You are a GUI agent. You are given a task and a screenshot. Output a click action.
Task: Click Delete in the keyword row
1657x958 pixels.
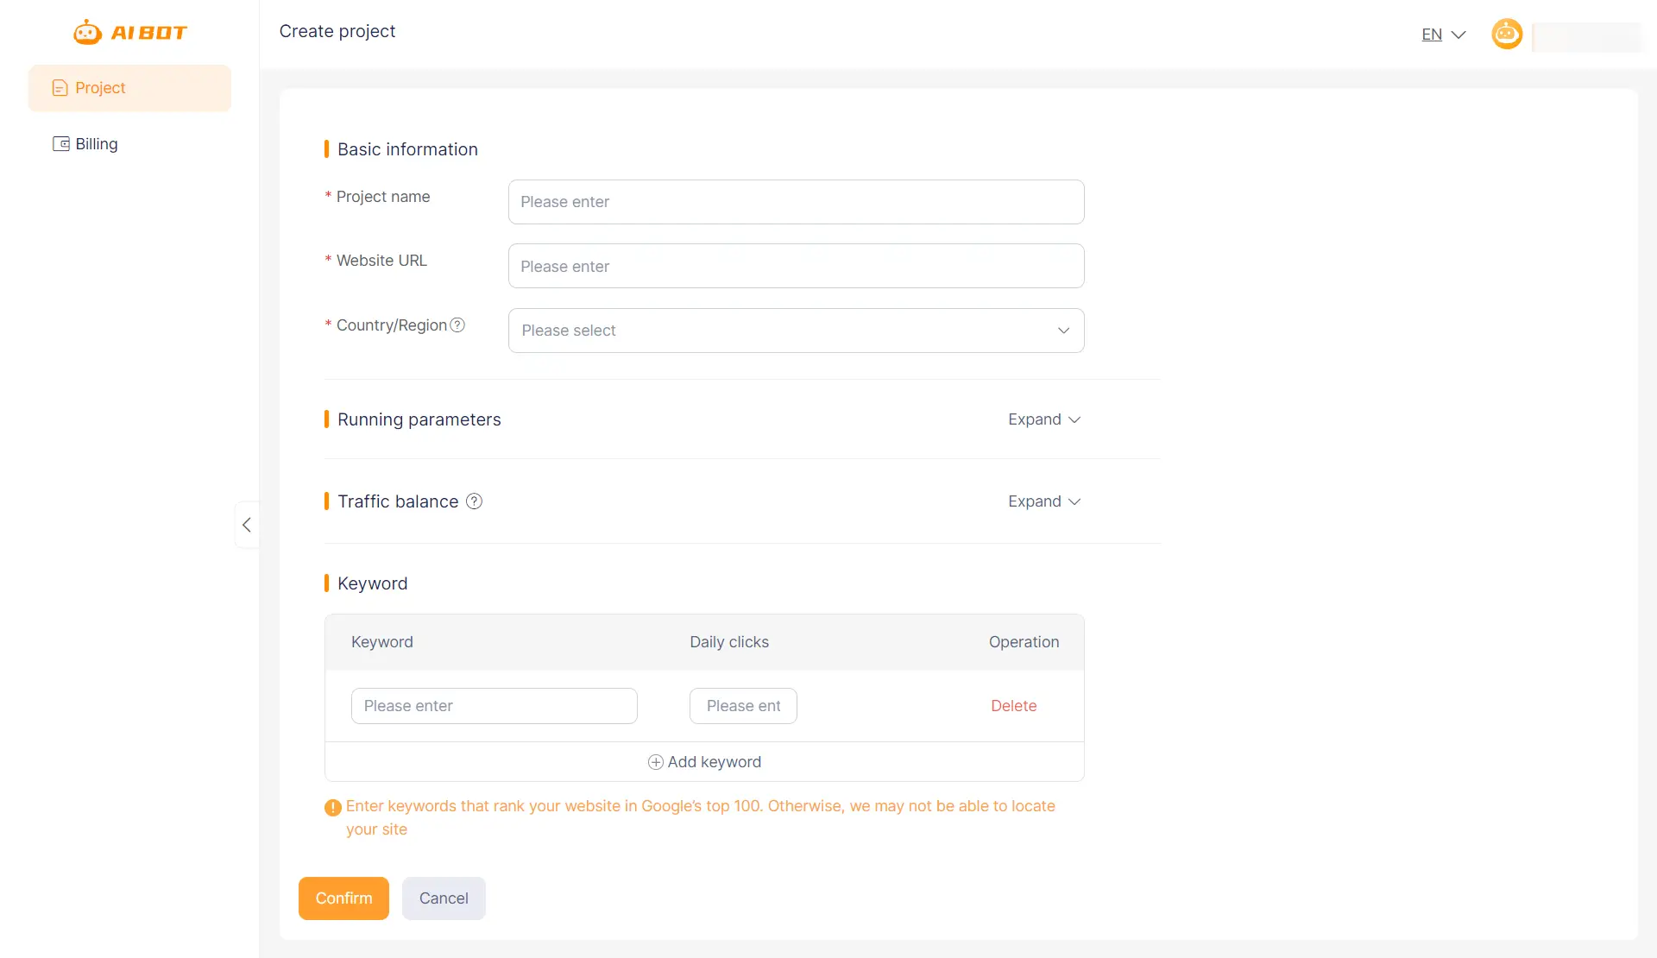click(1013, 706)
